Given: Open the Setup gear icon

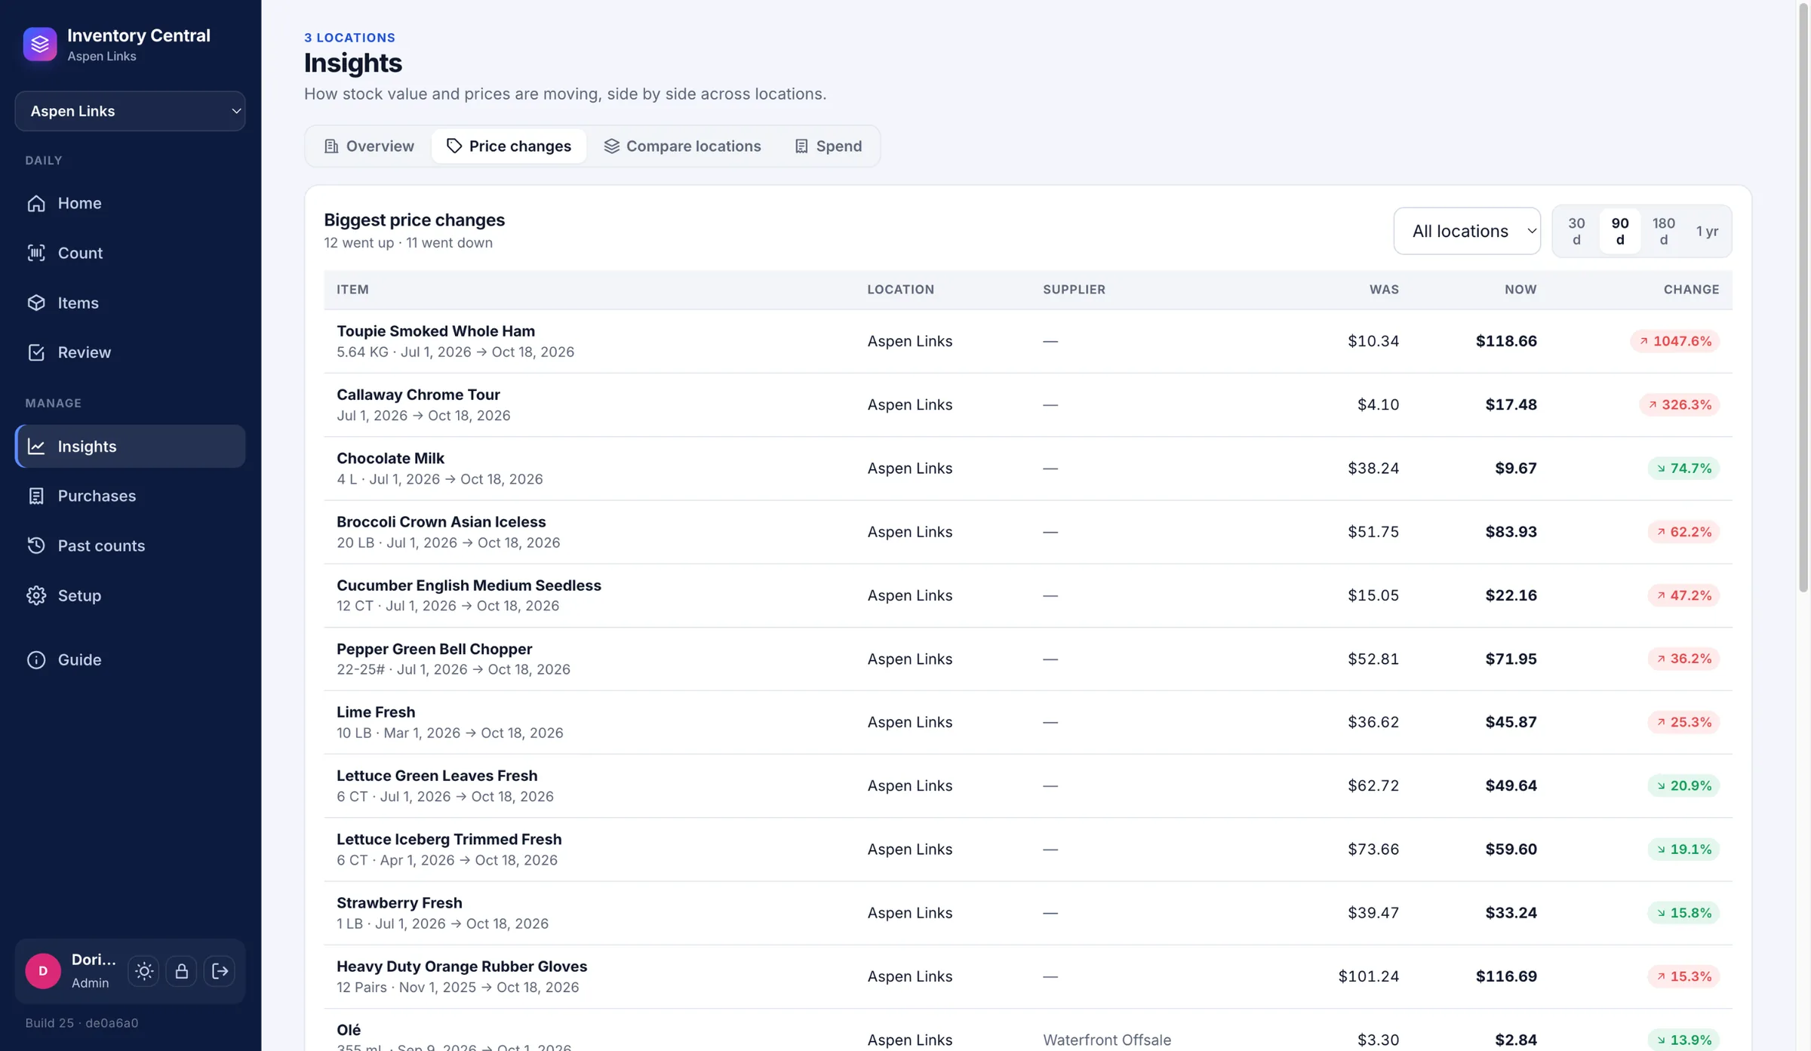Looking at the screenshot, I should coord(36,595).
